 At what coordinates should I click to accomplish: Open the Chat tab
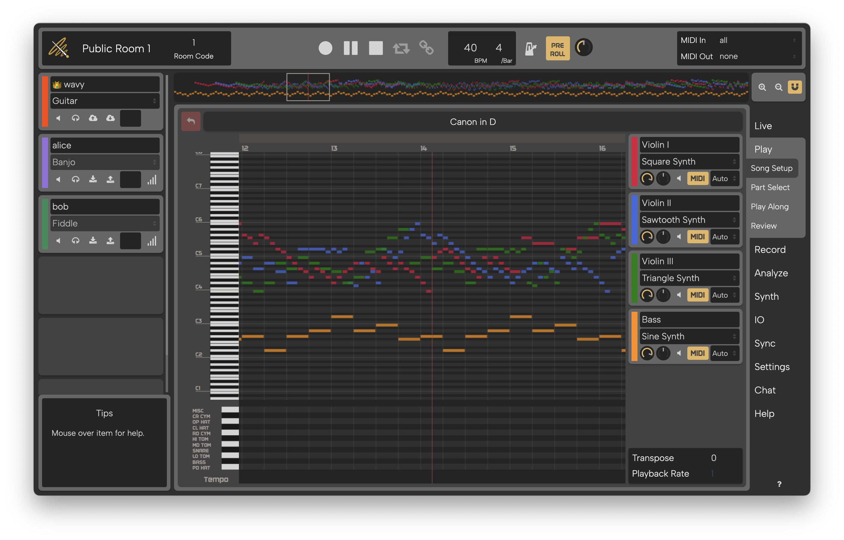pyautogui.click(x=765, y=390)
